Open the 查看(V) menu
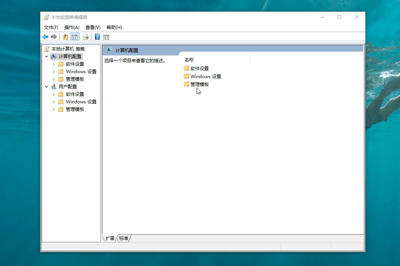The width and height of the screenshot is (400, 266). click(x=93, y=28)
